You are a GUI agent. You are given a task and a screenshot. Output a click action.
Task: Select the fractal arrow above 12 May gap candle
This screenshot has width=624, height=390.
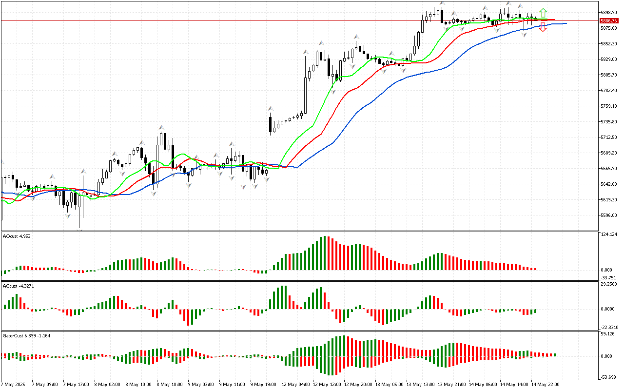270,108
